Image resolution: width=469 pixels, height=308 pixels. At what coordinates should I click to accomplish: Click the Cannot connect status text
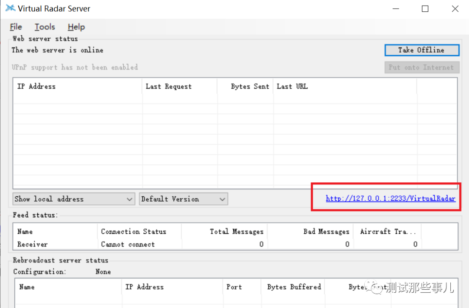128,244
